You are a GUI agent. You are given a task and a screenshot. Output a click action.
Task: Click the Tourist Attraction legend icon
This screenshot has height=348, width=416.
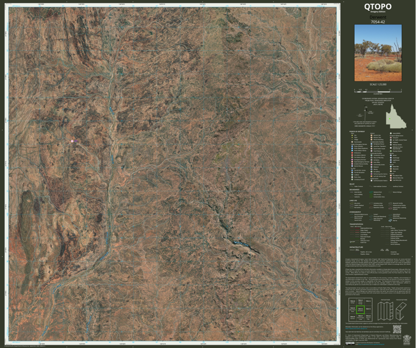click(352, 173)
